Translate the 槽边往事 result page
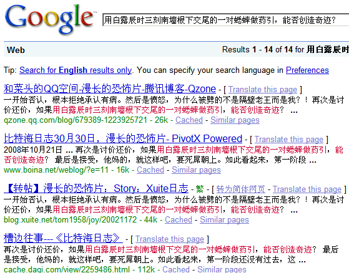 [x=170, y=239]
